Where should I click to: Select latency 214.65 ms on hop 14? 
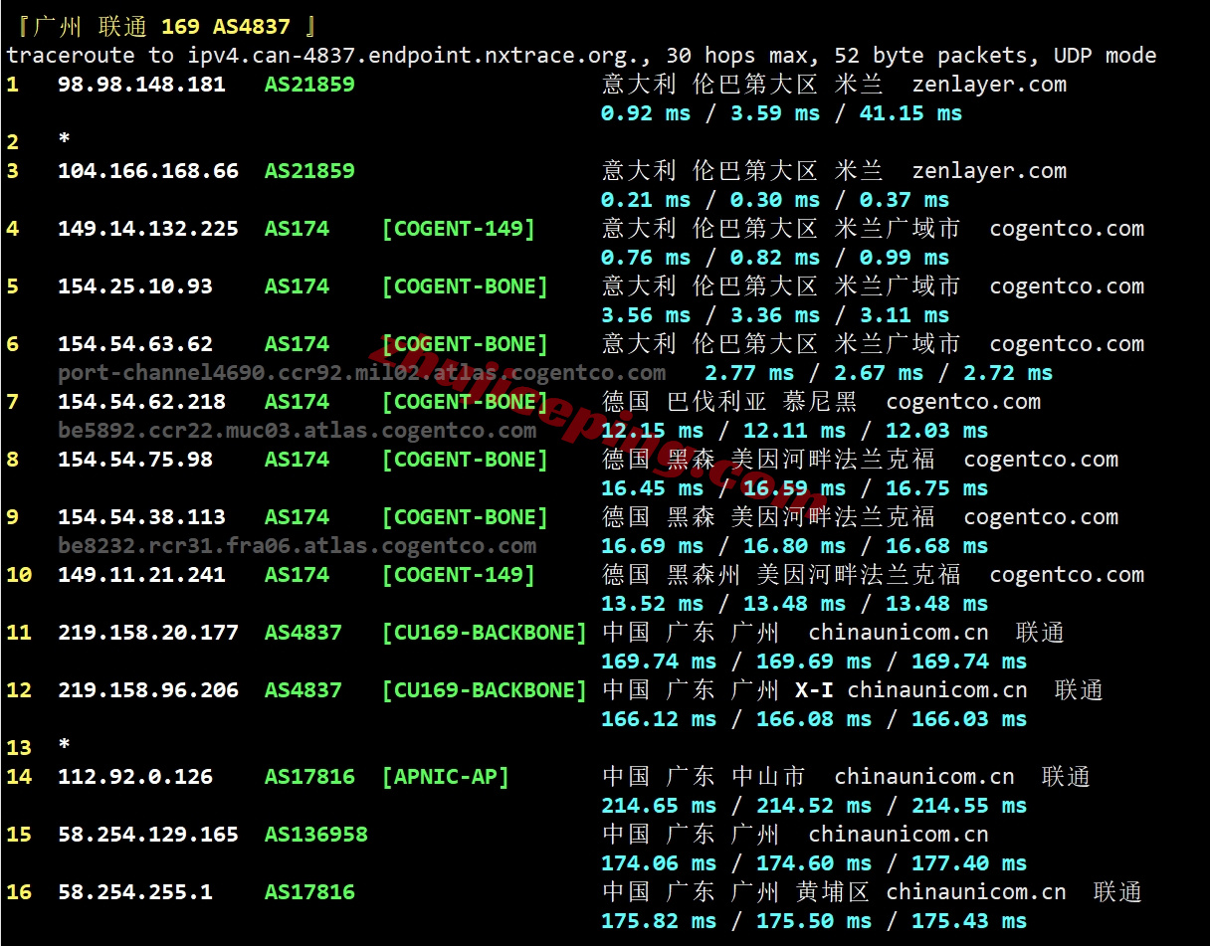659,806
